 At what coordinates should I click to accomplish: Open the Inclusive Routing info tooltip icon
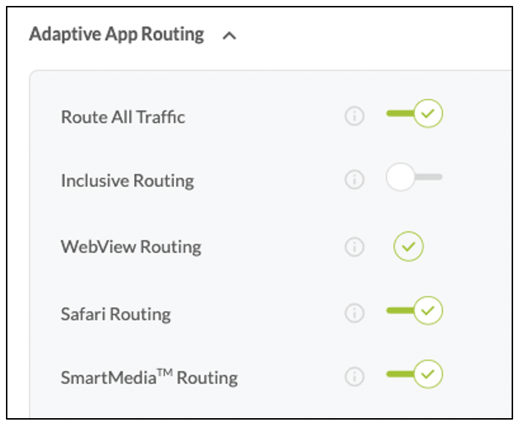[354, 180]
